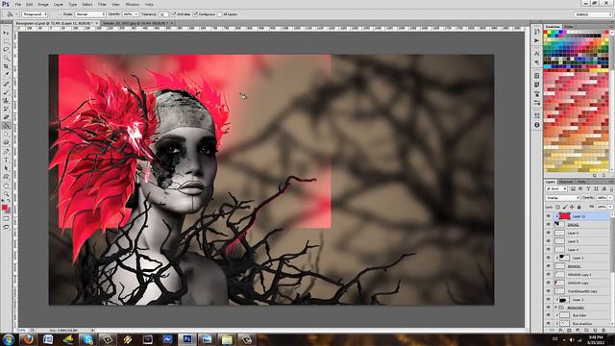Select the Layer 11 row
The height and width of the screenshot is (346, 615).
click(578, 216)
